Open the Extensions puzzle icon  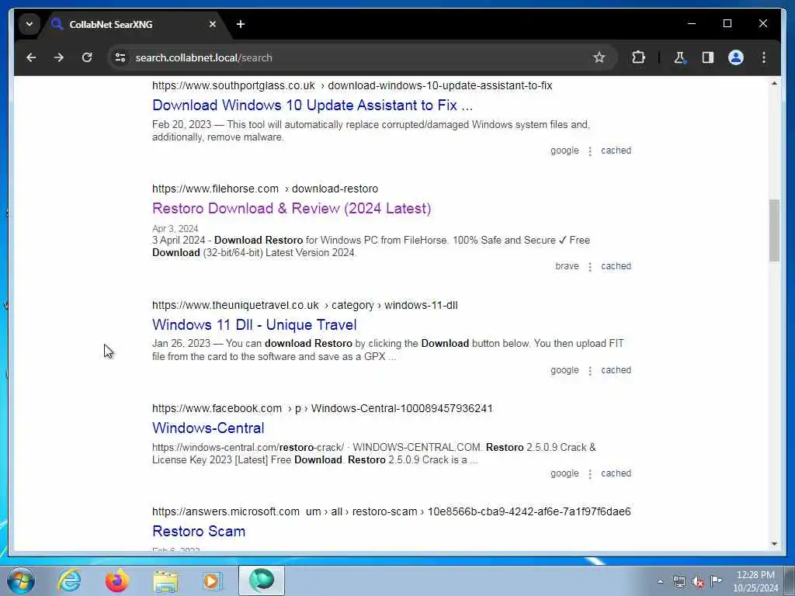pos(638,57)
